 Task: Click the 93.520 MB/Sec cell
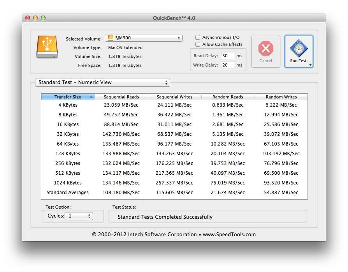[281, 183]
